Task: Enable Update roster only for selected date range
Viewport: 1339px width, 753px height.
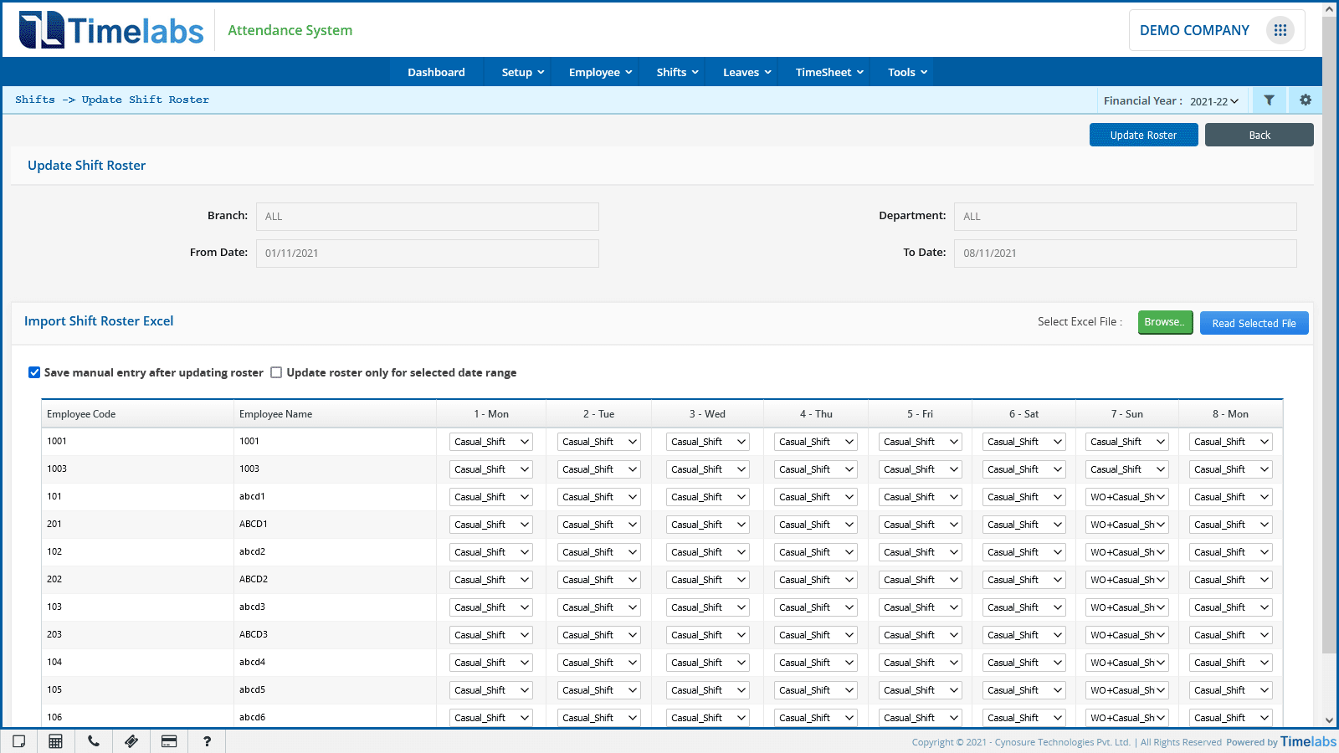Action: coord(276,372)
